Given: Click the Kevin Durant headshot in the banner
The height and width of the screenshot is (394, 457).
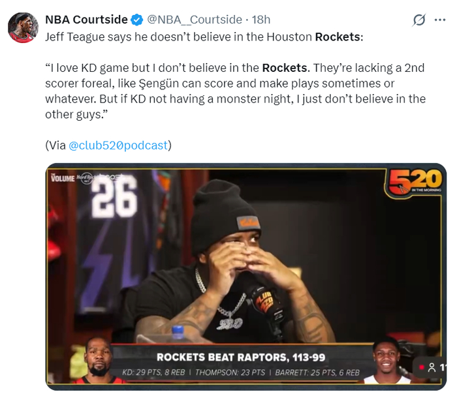Looking at the screenshot, I should [x=99, y=360].
